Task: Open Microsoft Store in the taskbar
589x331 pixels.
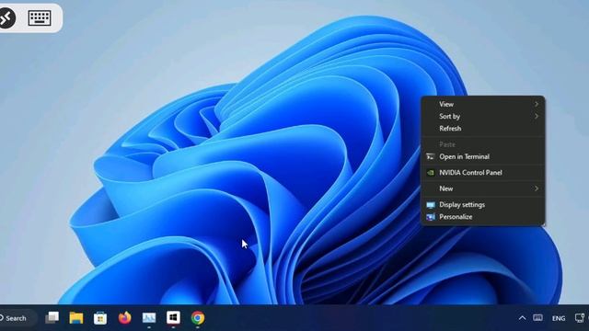Action: click(100, 318)
